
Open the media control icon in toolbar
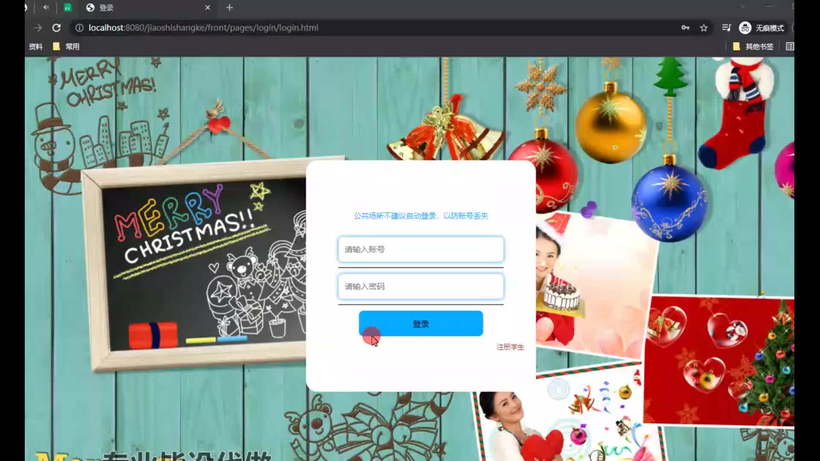(x=726, y=28)
